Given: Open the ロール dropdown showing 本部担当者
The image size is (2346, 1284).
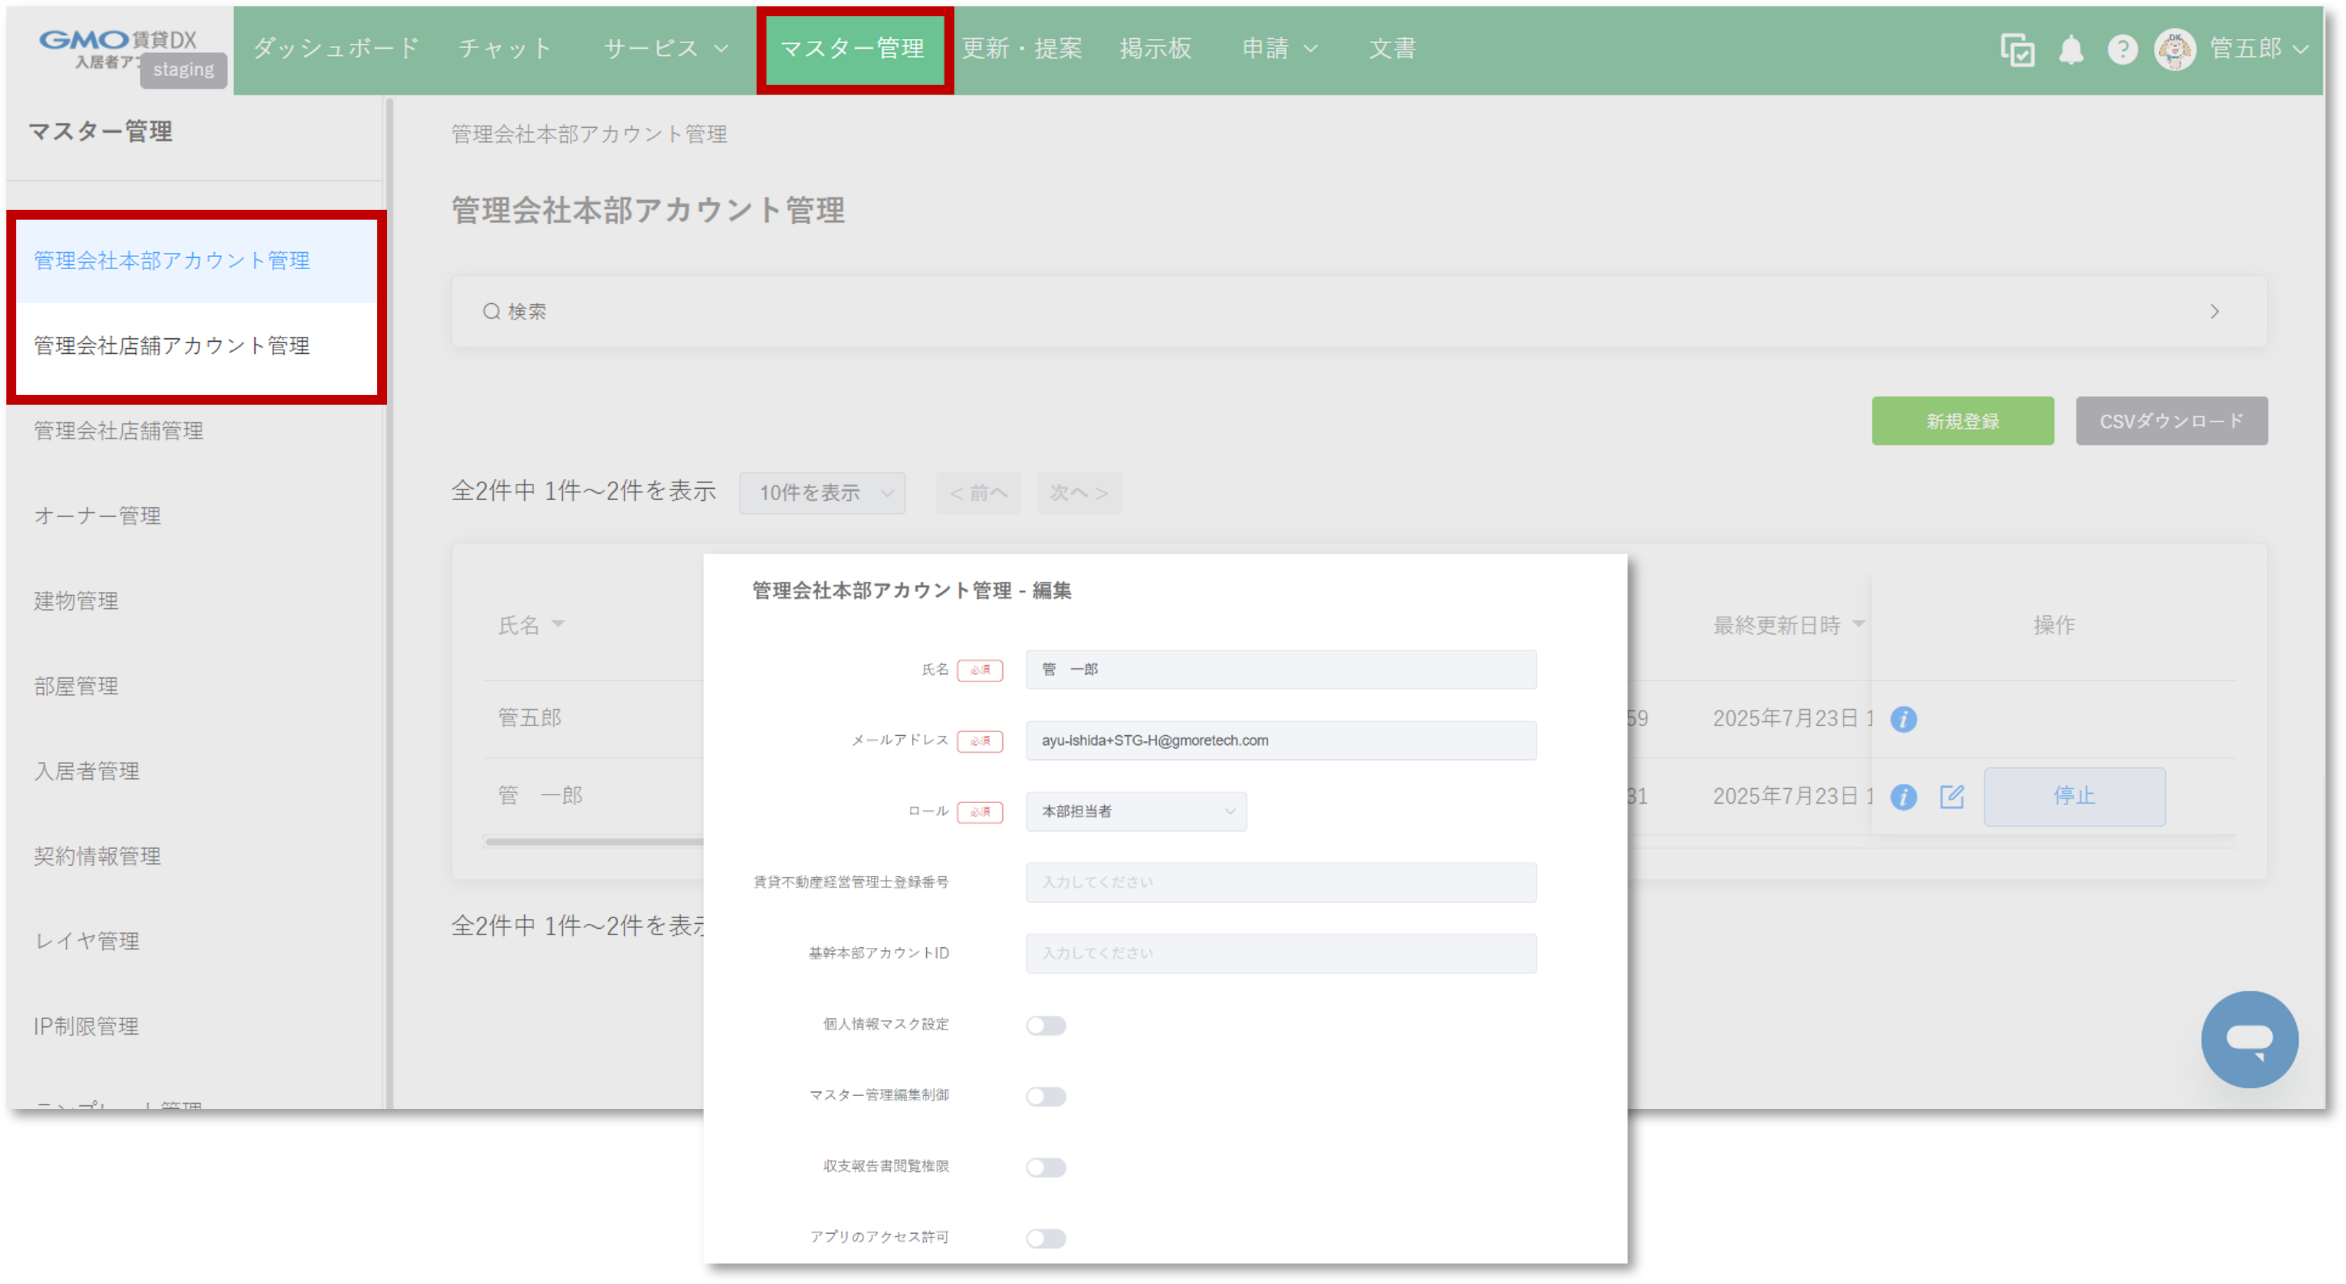Looking at the screenshot, I should pos(1136,812).
